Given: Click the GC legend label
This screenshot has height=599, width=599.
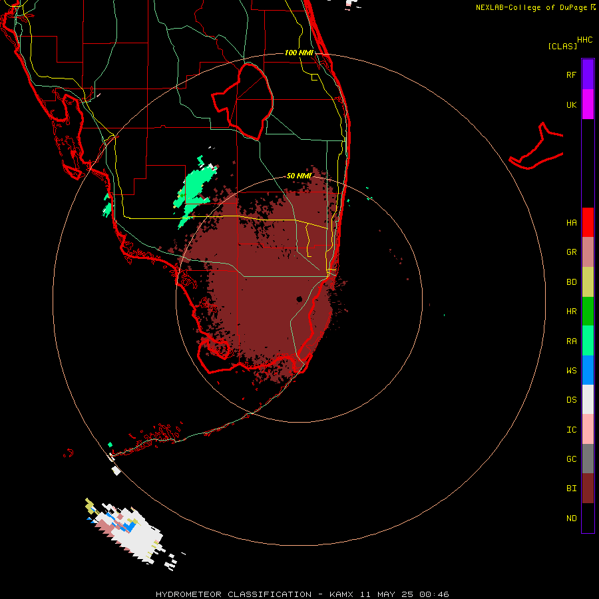Looking at the screenshot, I should (571, 459).
